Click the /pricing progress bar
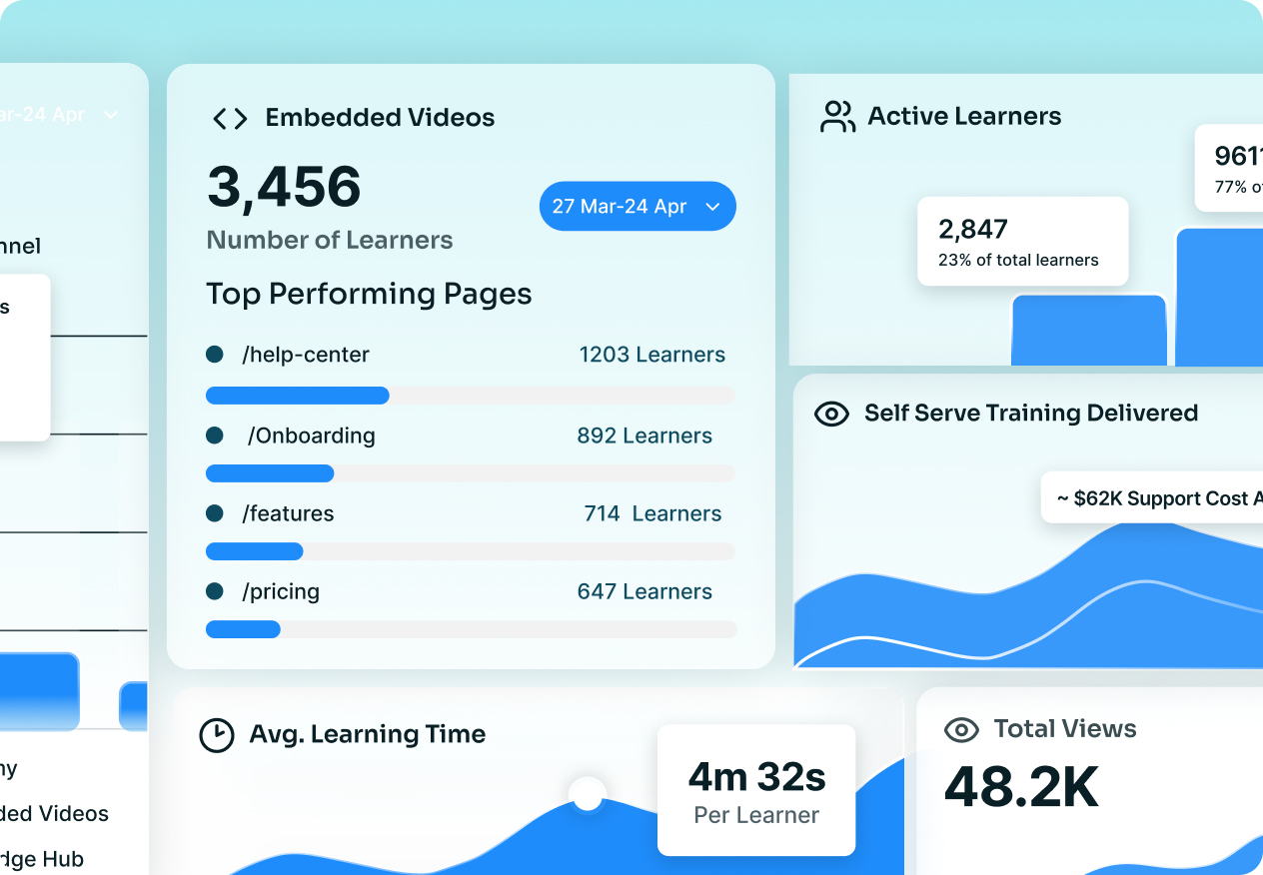The height and width of the screenshot is (875, 1263). pyautogui.click(x=471, y=629)
